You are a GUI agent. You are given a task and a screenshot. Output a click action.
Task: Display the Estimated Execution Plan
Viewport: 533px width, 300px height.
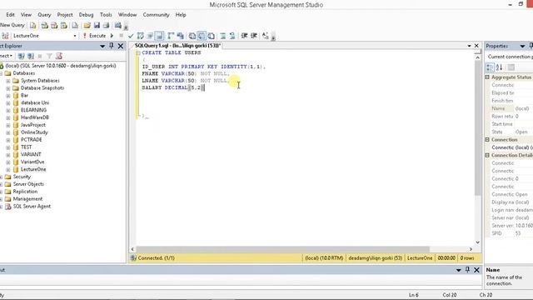coord(140,36)
